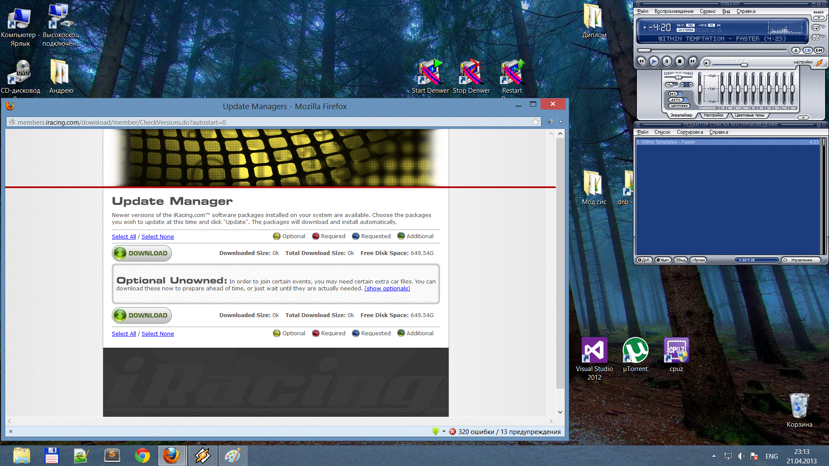This screenshot has height=466, width=829.
Task: Click Winamp's eject open-file icon
Action: (x=796, y=50)
